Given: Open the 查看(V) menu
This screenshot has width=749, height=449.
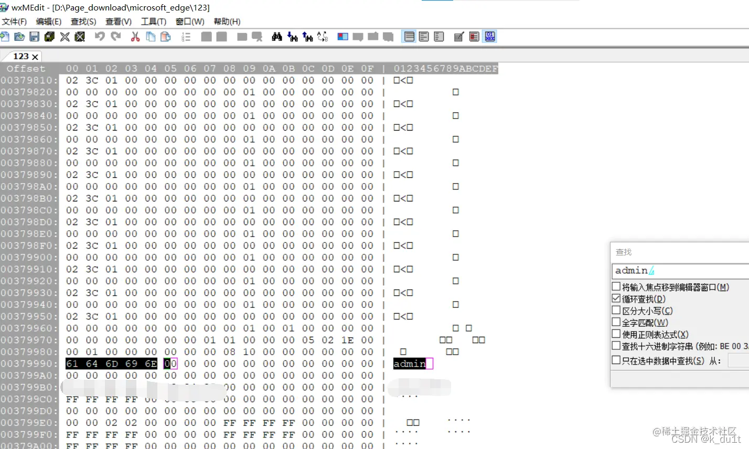Looking at the screenshot, I should [x=119, y=22].
